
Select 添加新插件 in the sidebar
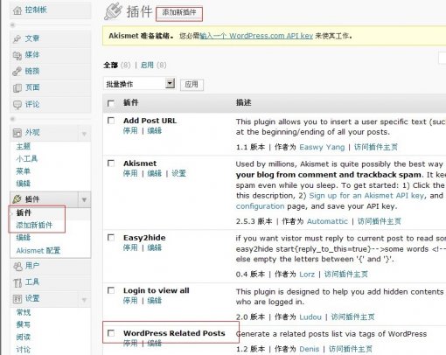[34, 225]
